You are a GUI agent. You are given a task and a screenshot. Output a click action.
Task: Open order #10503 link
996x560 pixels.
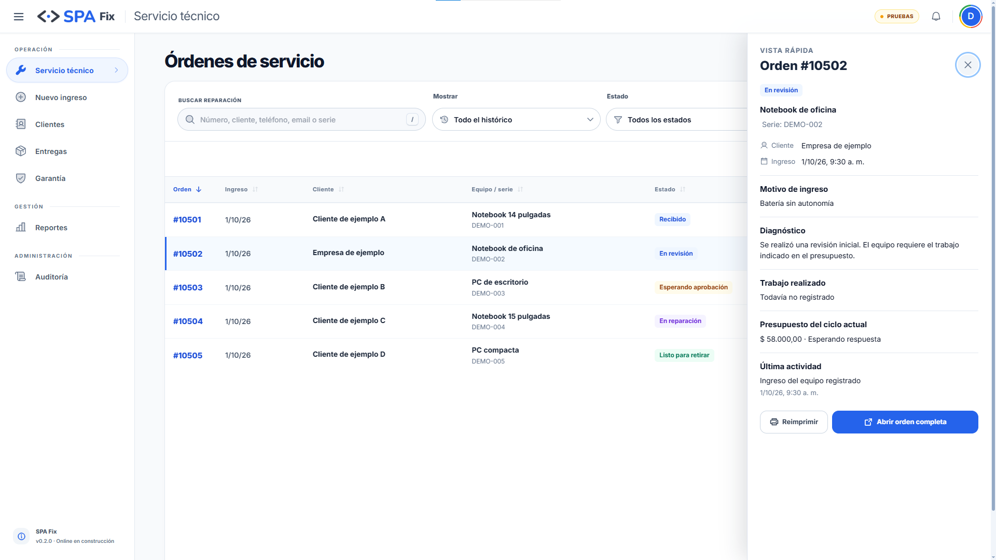click(188, 287)
